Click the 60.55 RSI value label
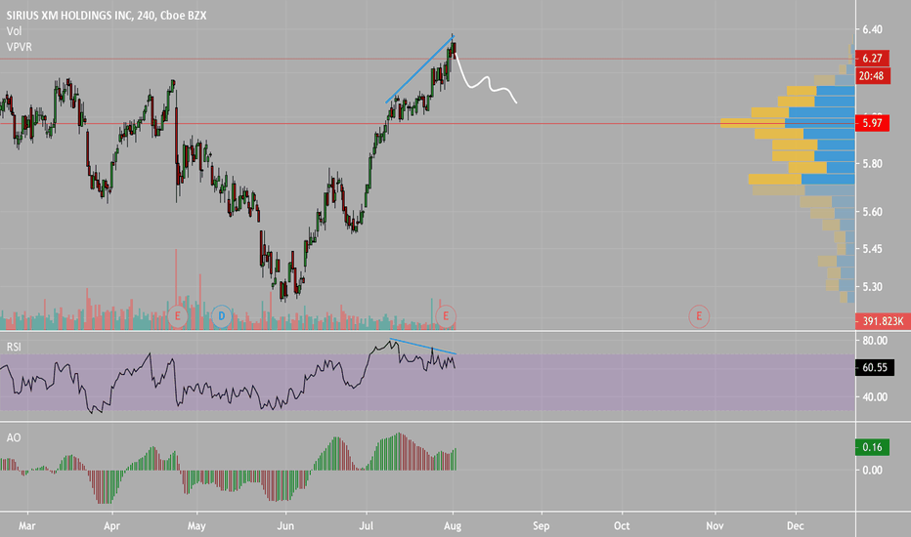Image resolution: width=911 pixels, height=537 pixels. (875, 367)
